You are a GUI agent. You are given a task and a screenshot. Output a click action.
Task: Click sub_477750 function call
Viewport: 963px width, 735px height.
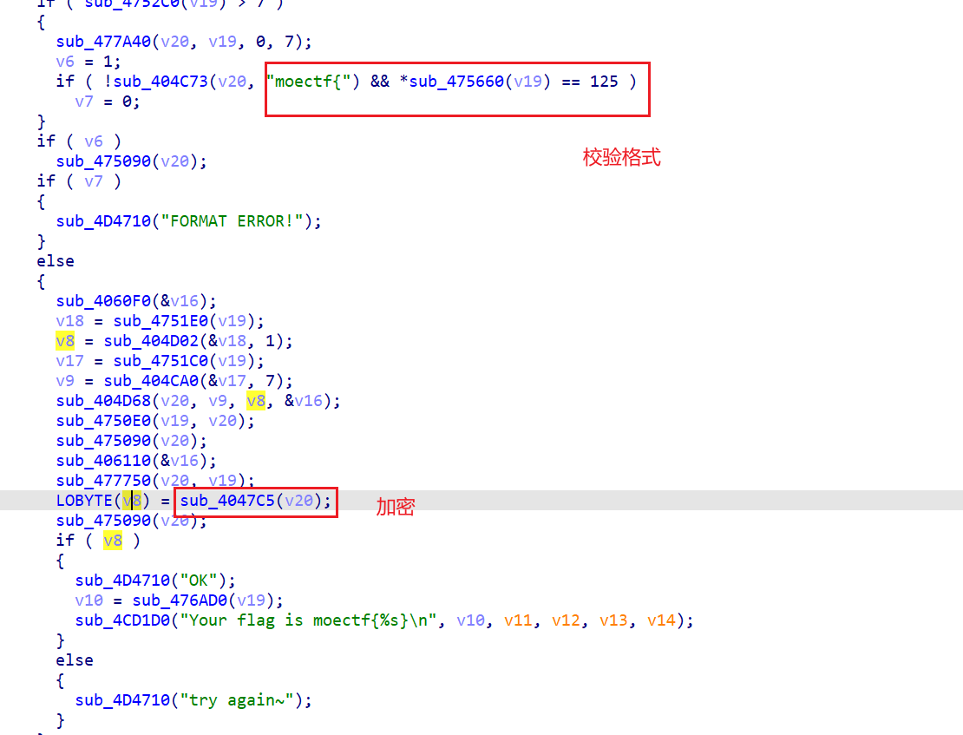(103, 481)
